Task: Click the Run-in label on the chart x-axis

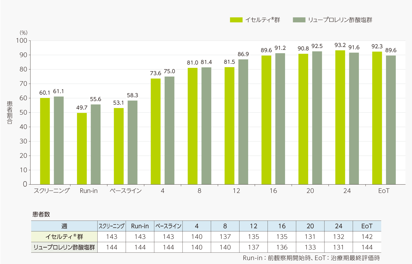Action: [x=89, y=191]
